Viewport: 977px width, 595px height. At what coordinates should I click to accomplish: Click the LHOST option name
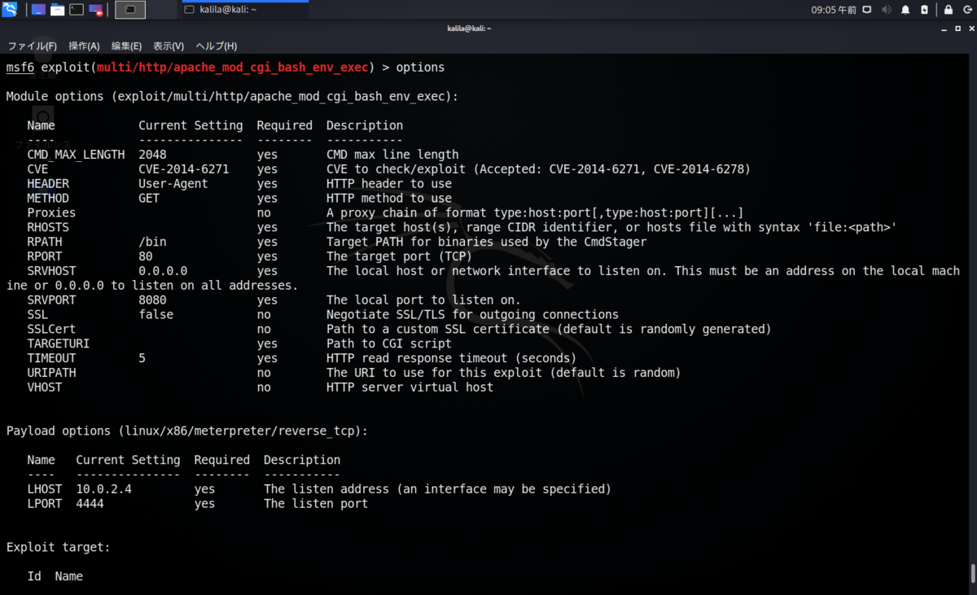(44, 489)
